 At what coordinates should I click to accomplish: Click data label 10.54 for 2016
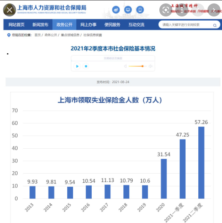point(89,181)
